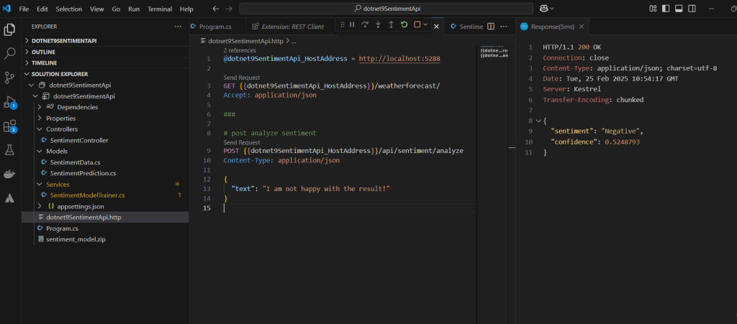737x324 pixels.
Task: Click Step Over in debug toolbar
Action: [365, 25]
